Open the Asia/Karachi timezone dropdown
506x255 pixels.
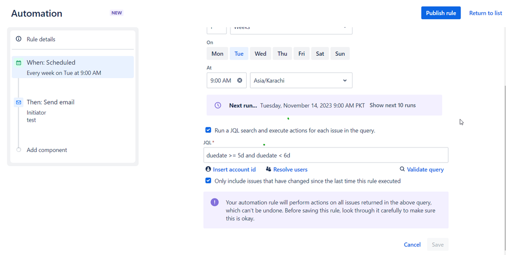301,80
